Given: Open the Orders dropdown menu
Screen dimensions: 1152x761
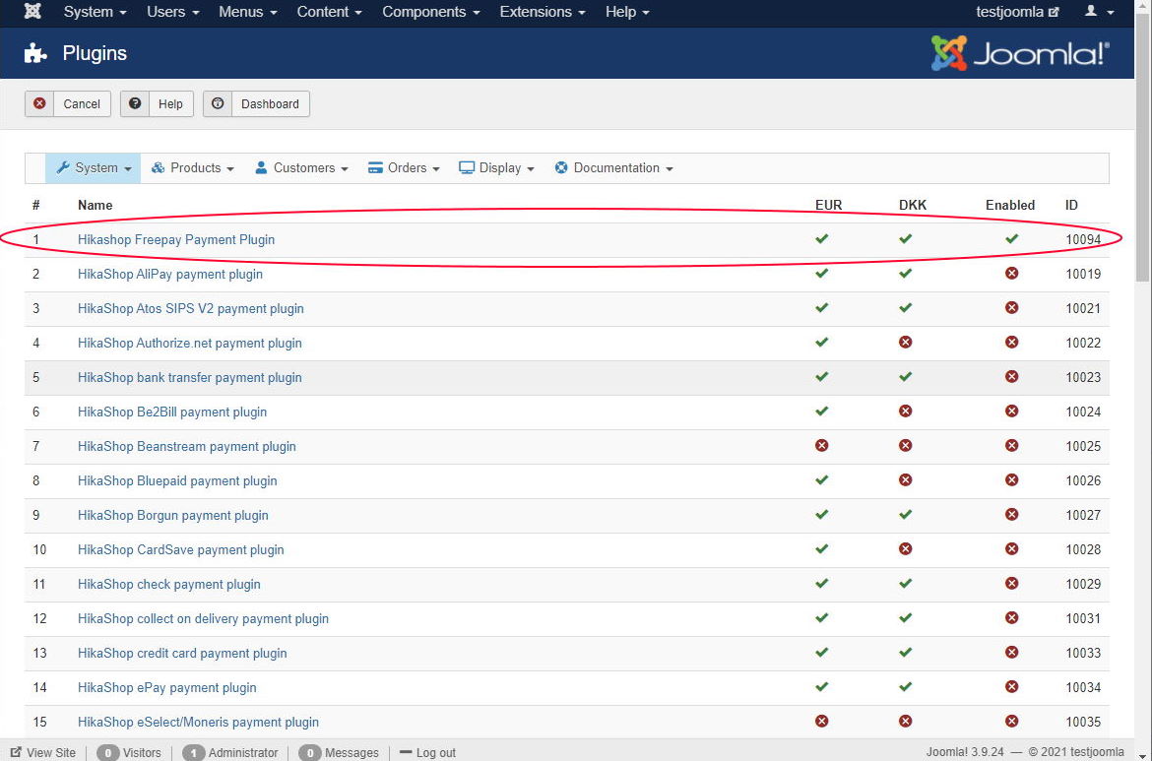Looking at the screenshot, I should pyautogui.click(x=404, y=168).
